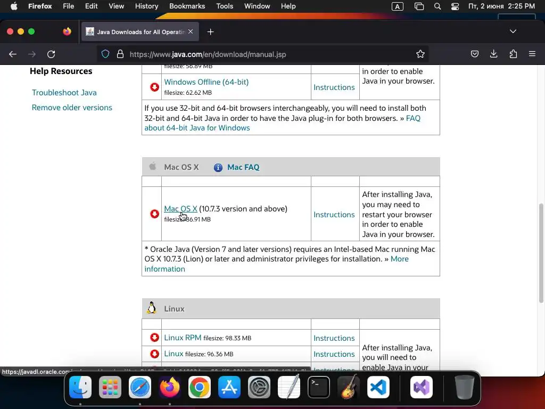Open System Preferences from the Dock
545x409 pixels.
259,387
